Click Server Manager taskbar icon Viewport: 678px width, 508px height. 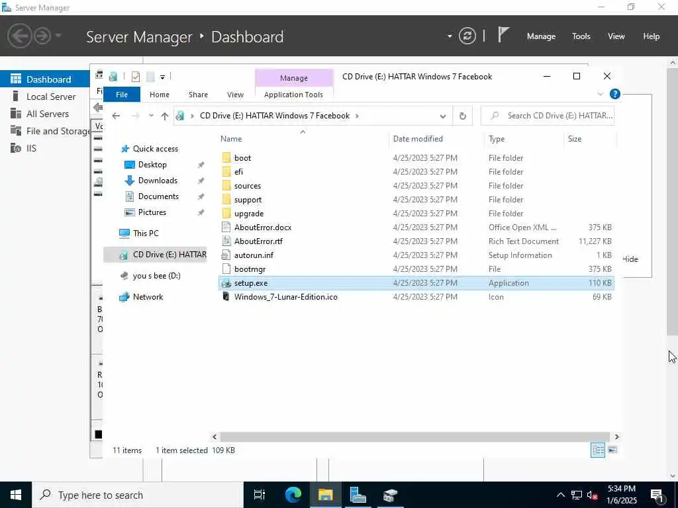tap(358, 495)
